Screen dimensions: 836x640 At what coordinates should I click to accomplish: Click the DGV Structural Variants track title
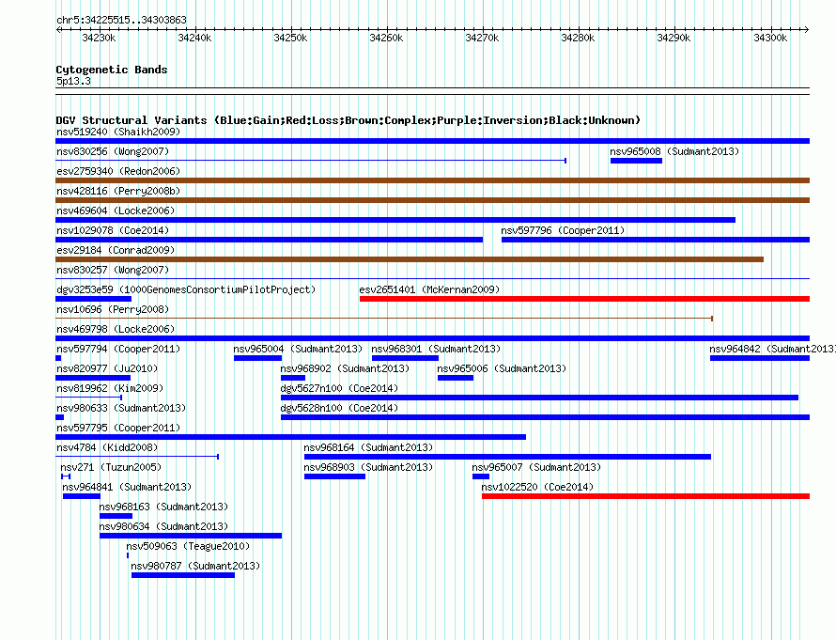click(348, 120)
